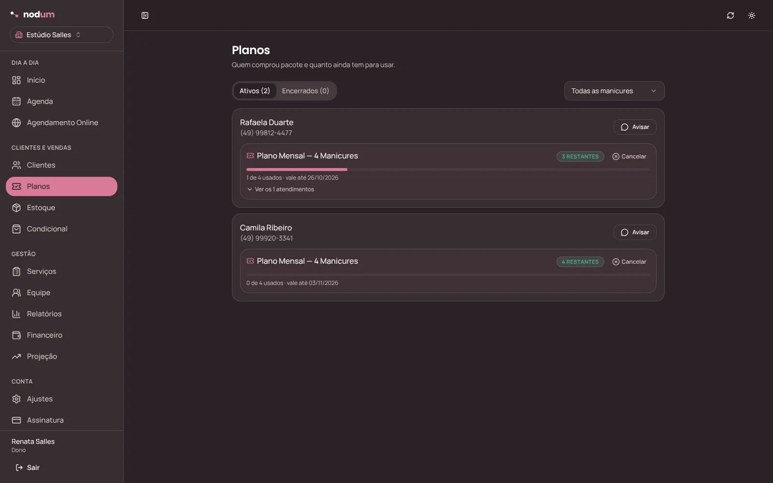Click the refresh icon in top bar
The width and height of the screenshot is (773, 483).
[730, 15]
